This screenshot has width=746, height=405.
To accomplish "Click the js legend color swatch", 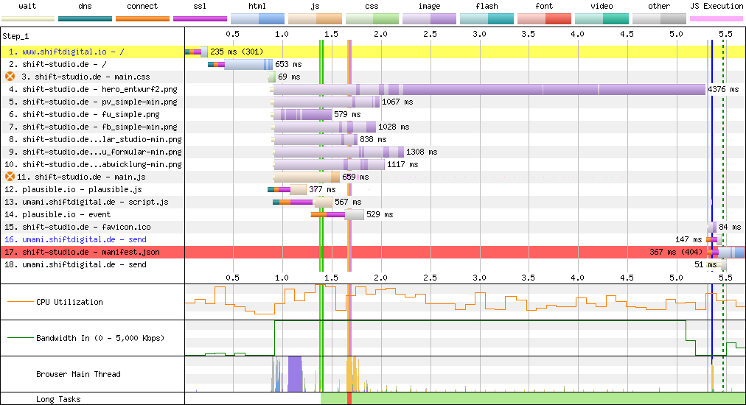I will tap(315, 19).
